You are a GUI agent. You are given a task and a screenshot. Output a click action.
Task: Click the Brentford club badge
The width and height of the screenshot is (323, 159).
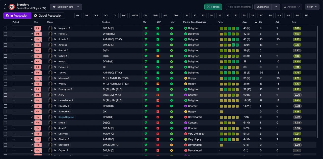(12, 7)
